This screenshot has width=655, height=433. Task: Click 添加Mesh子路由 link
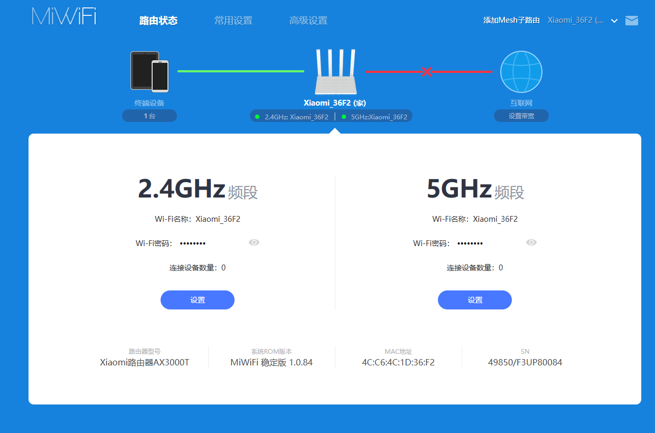click(x=511, y=21)
